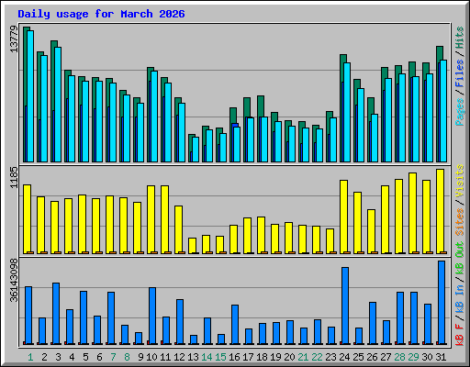Screen dimensions: 470x367
Task: Click day label 27 on the axis
Action: point(386,357)
